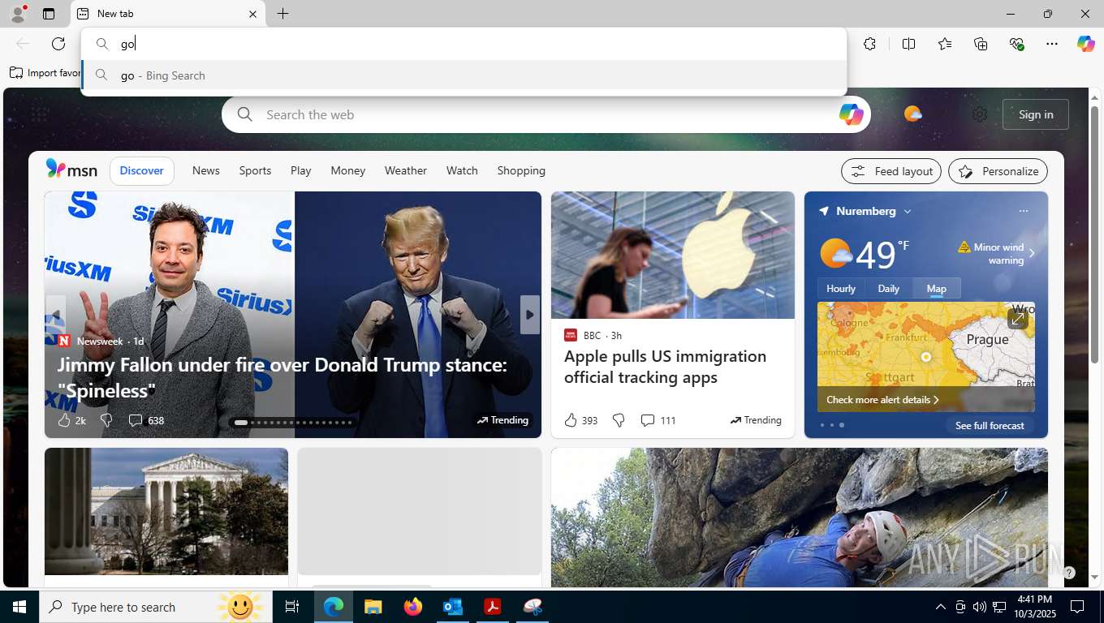1104x623 pixels.
Task: Open Settings and more ellipsis menu
Action: click(x=1052, y=44)
